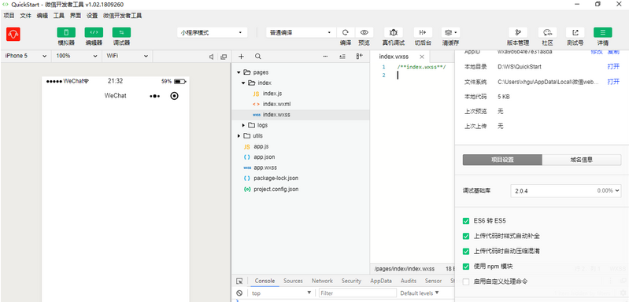Click 打开 link beside 文件系统

(613, 82)
